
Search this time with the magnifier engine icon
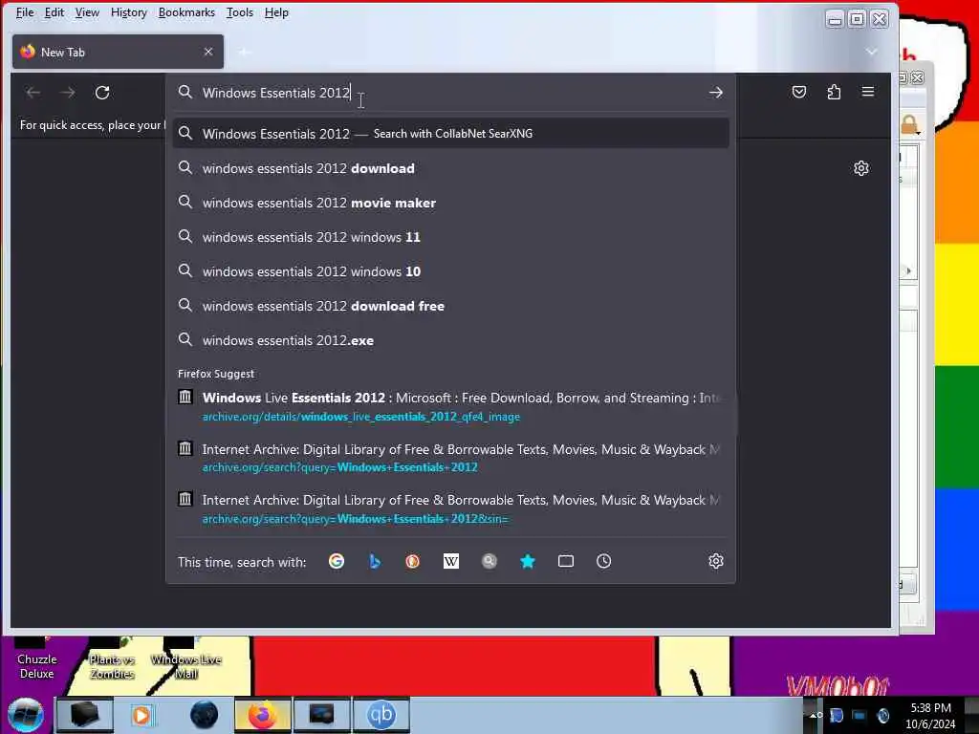click(x=489, y=561)
